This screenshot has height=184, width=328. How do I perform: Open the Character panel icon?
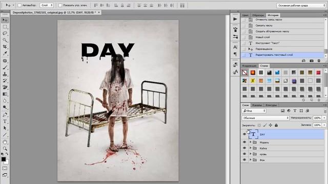(x=235, y=47)
